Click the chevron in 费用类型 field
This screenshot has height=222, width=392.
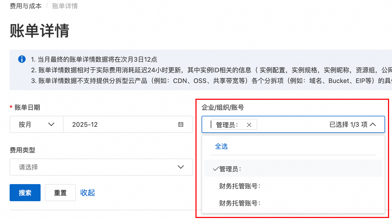point(181,167)
